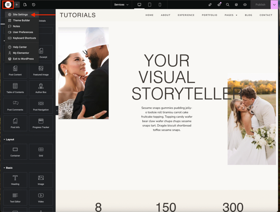Click the panel collapse handle arrow
280x212 pixels.
click(57, 110)
